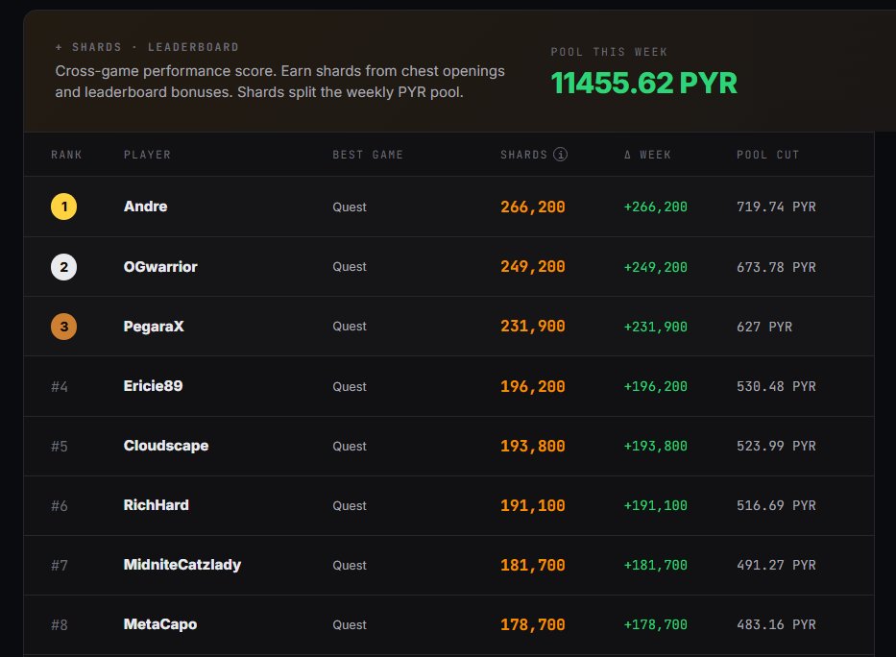Click the +178,700 weekly change

(655, 625)
